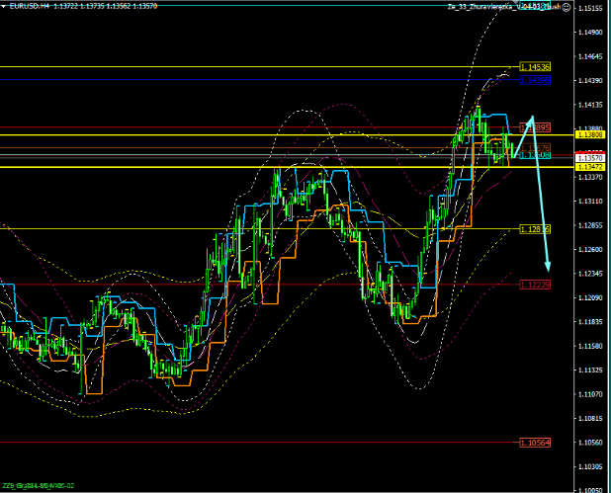
Task: Select the red 1.10564 level label
Action: 534,443
